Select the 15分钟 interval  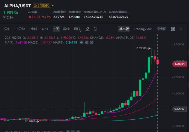tap(20, 29)
